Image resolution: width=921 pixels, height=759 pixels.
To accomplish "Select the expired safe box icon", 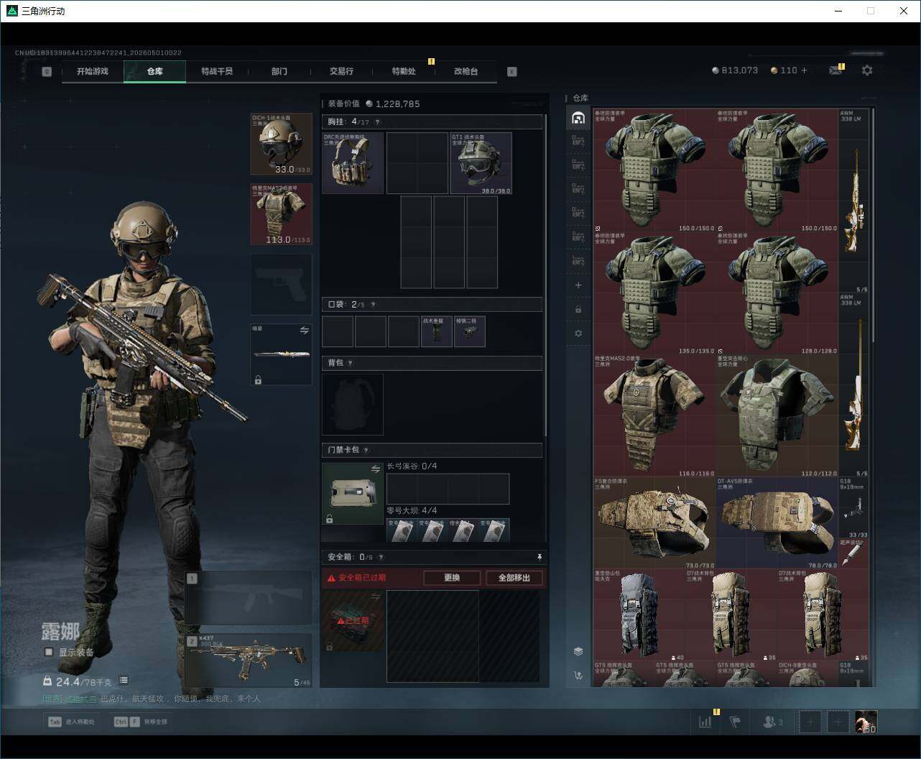I will 353,622.
